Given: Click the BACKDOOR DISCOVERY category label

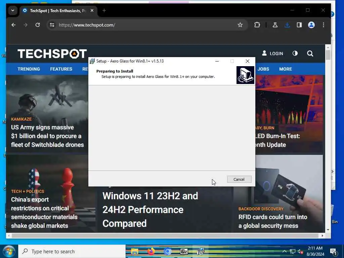Looking at the screenshot, I should (261, 209).
